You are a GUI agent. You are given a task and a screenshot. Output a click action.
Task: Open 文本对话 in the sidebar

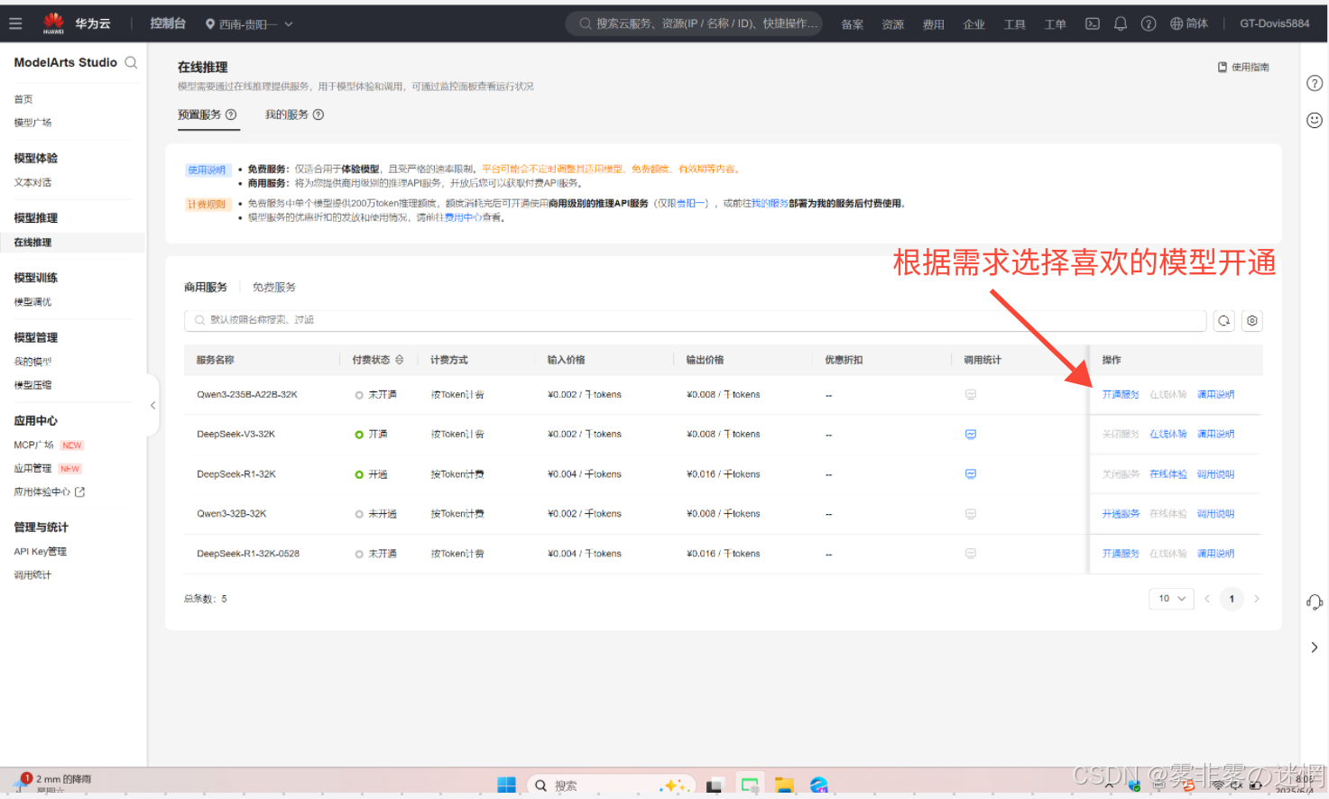[x=32, y=182]
